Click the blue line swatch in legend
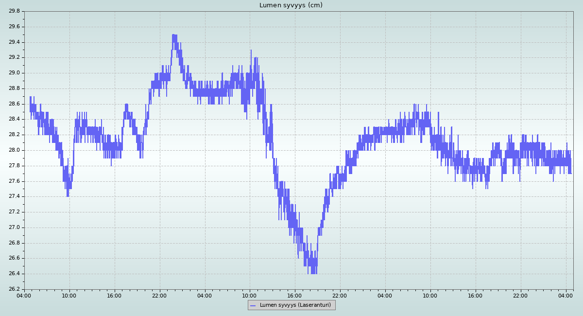This screenshot has width=583, height=316. click(253, 305)
